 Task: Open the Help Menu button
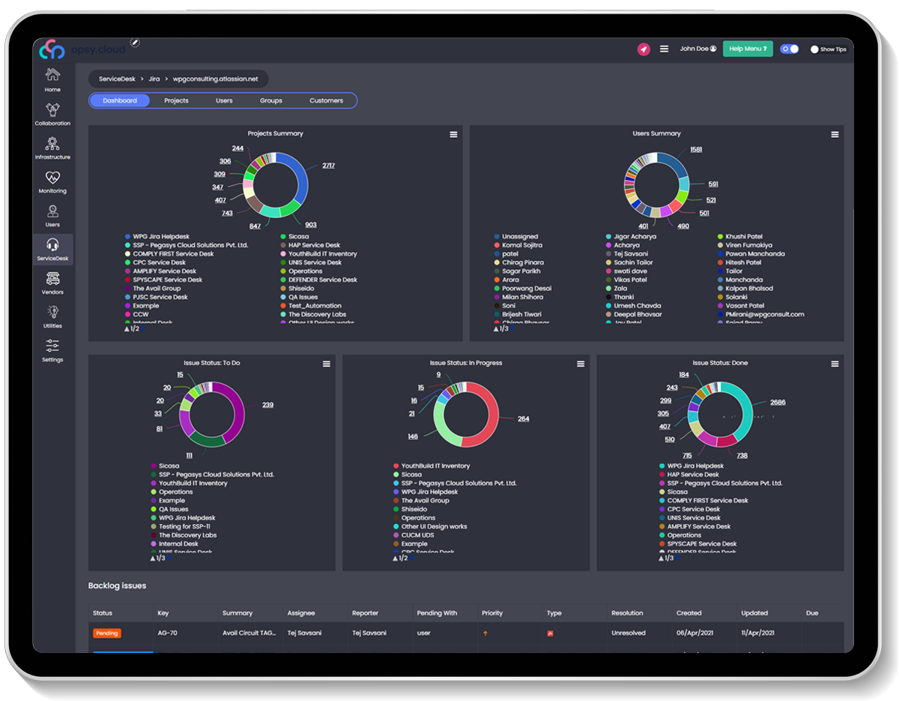[x=748, y=49]
